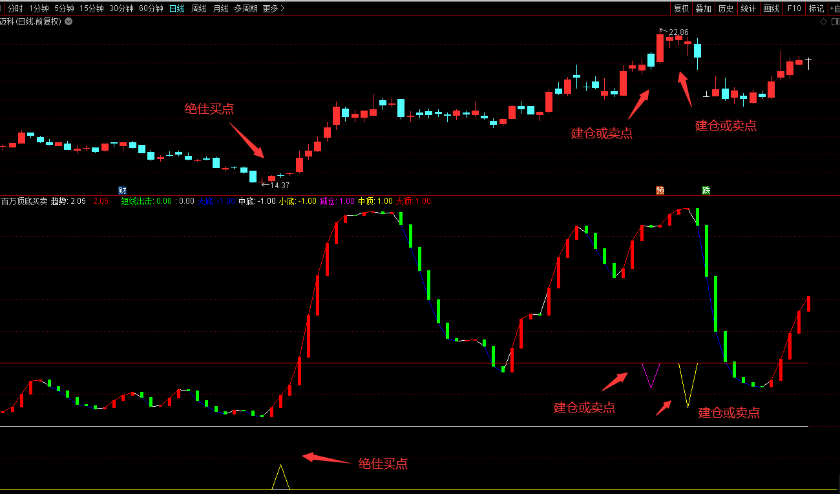The width and height of the screenshot is (840, 494).
Task: Click the 百万顶底买卖 indicator name
Action: 24,201
